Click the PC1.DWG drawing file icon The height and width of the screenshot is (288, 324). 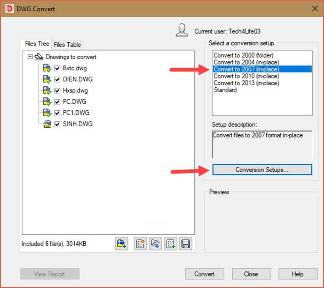47,112
